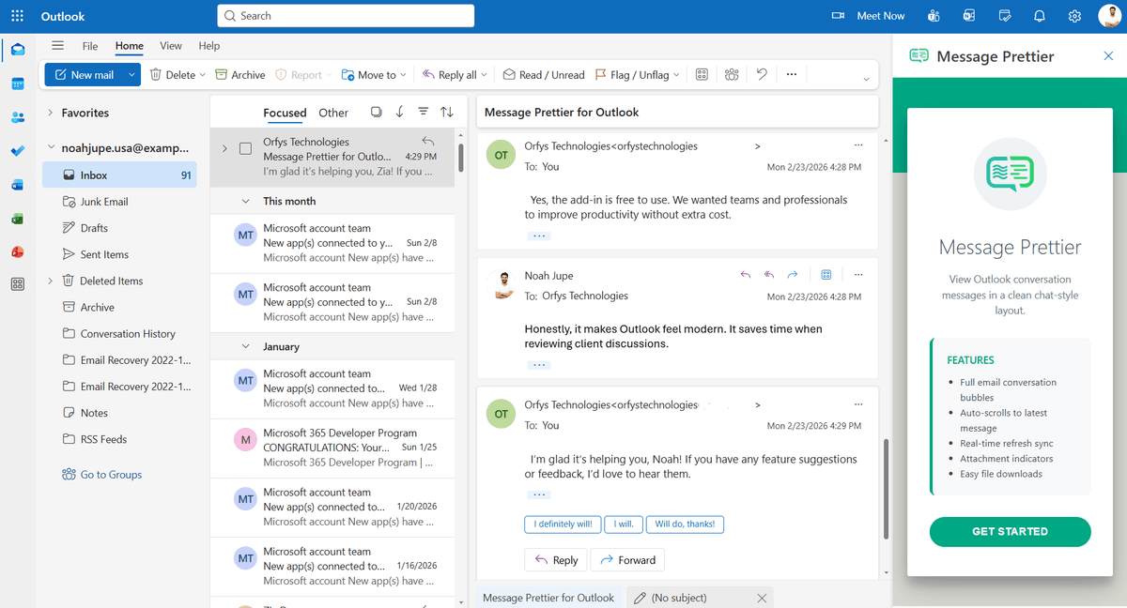Open the PowerPoint app in left rail
1127x608 pixels.
tap(18, 252)
